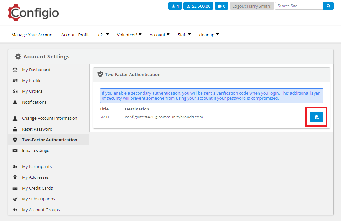Open My Participants page
Viewport: 341px width, 221px height.
point(37,167)
